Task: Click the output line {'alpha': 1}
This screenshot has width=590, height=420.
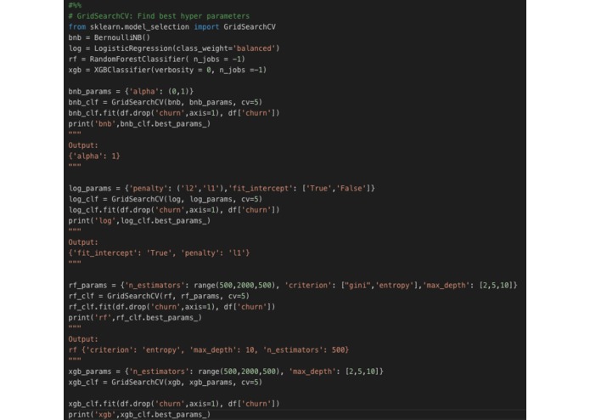Action: point(94,156)
